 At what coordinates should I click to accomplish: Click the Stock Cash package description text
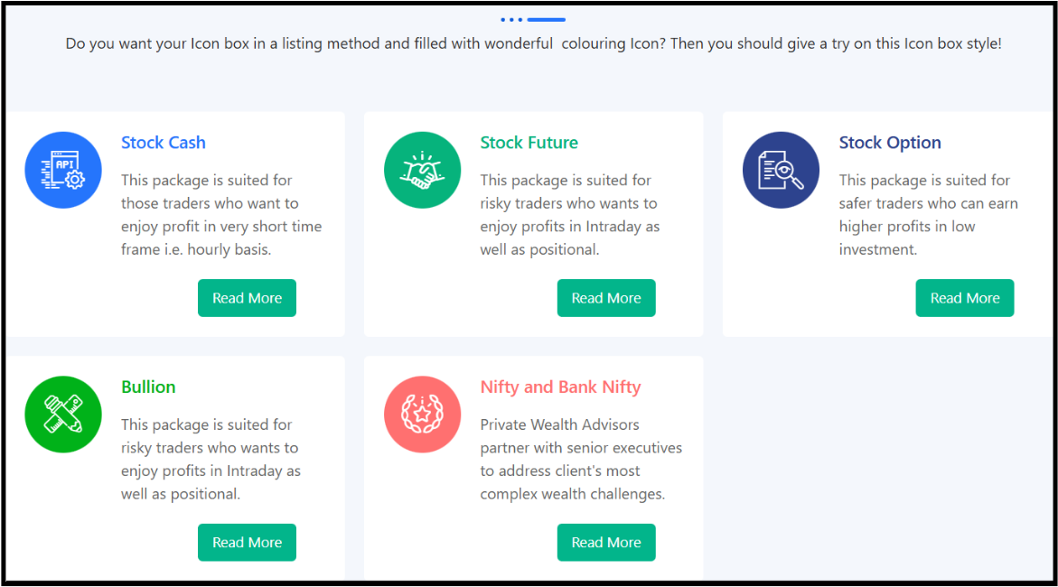221,215
